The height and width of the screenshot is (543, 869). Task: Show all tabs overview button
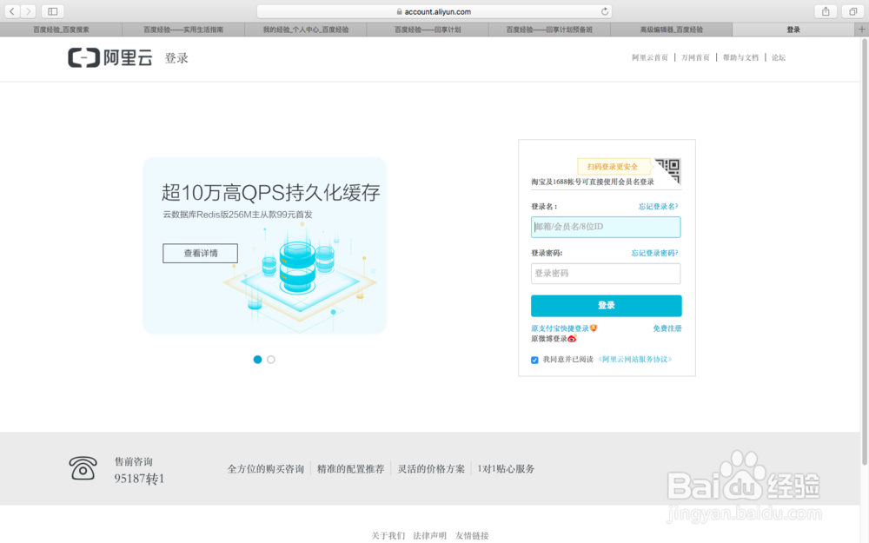point(853,11)
